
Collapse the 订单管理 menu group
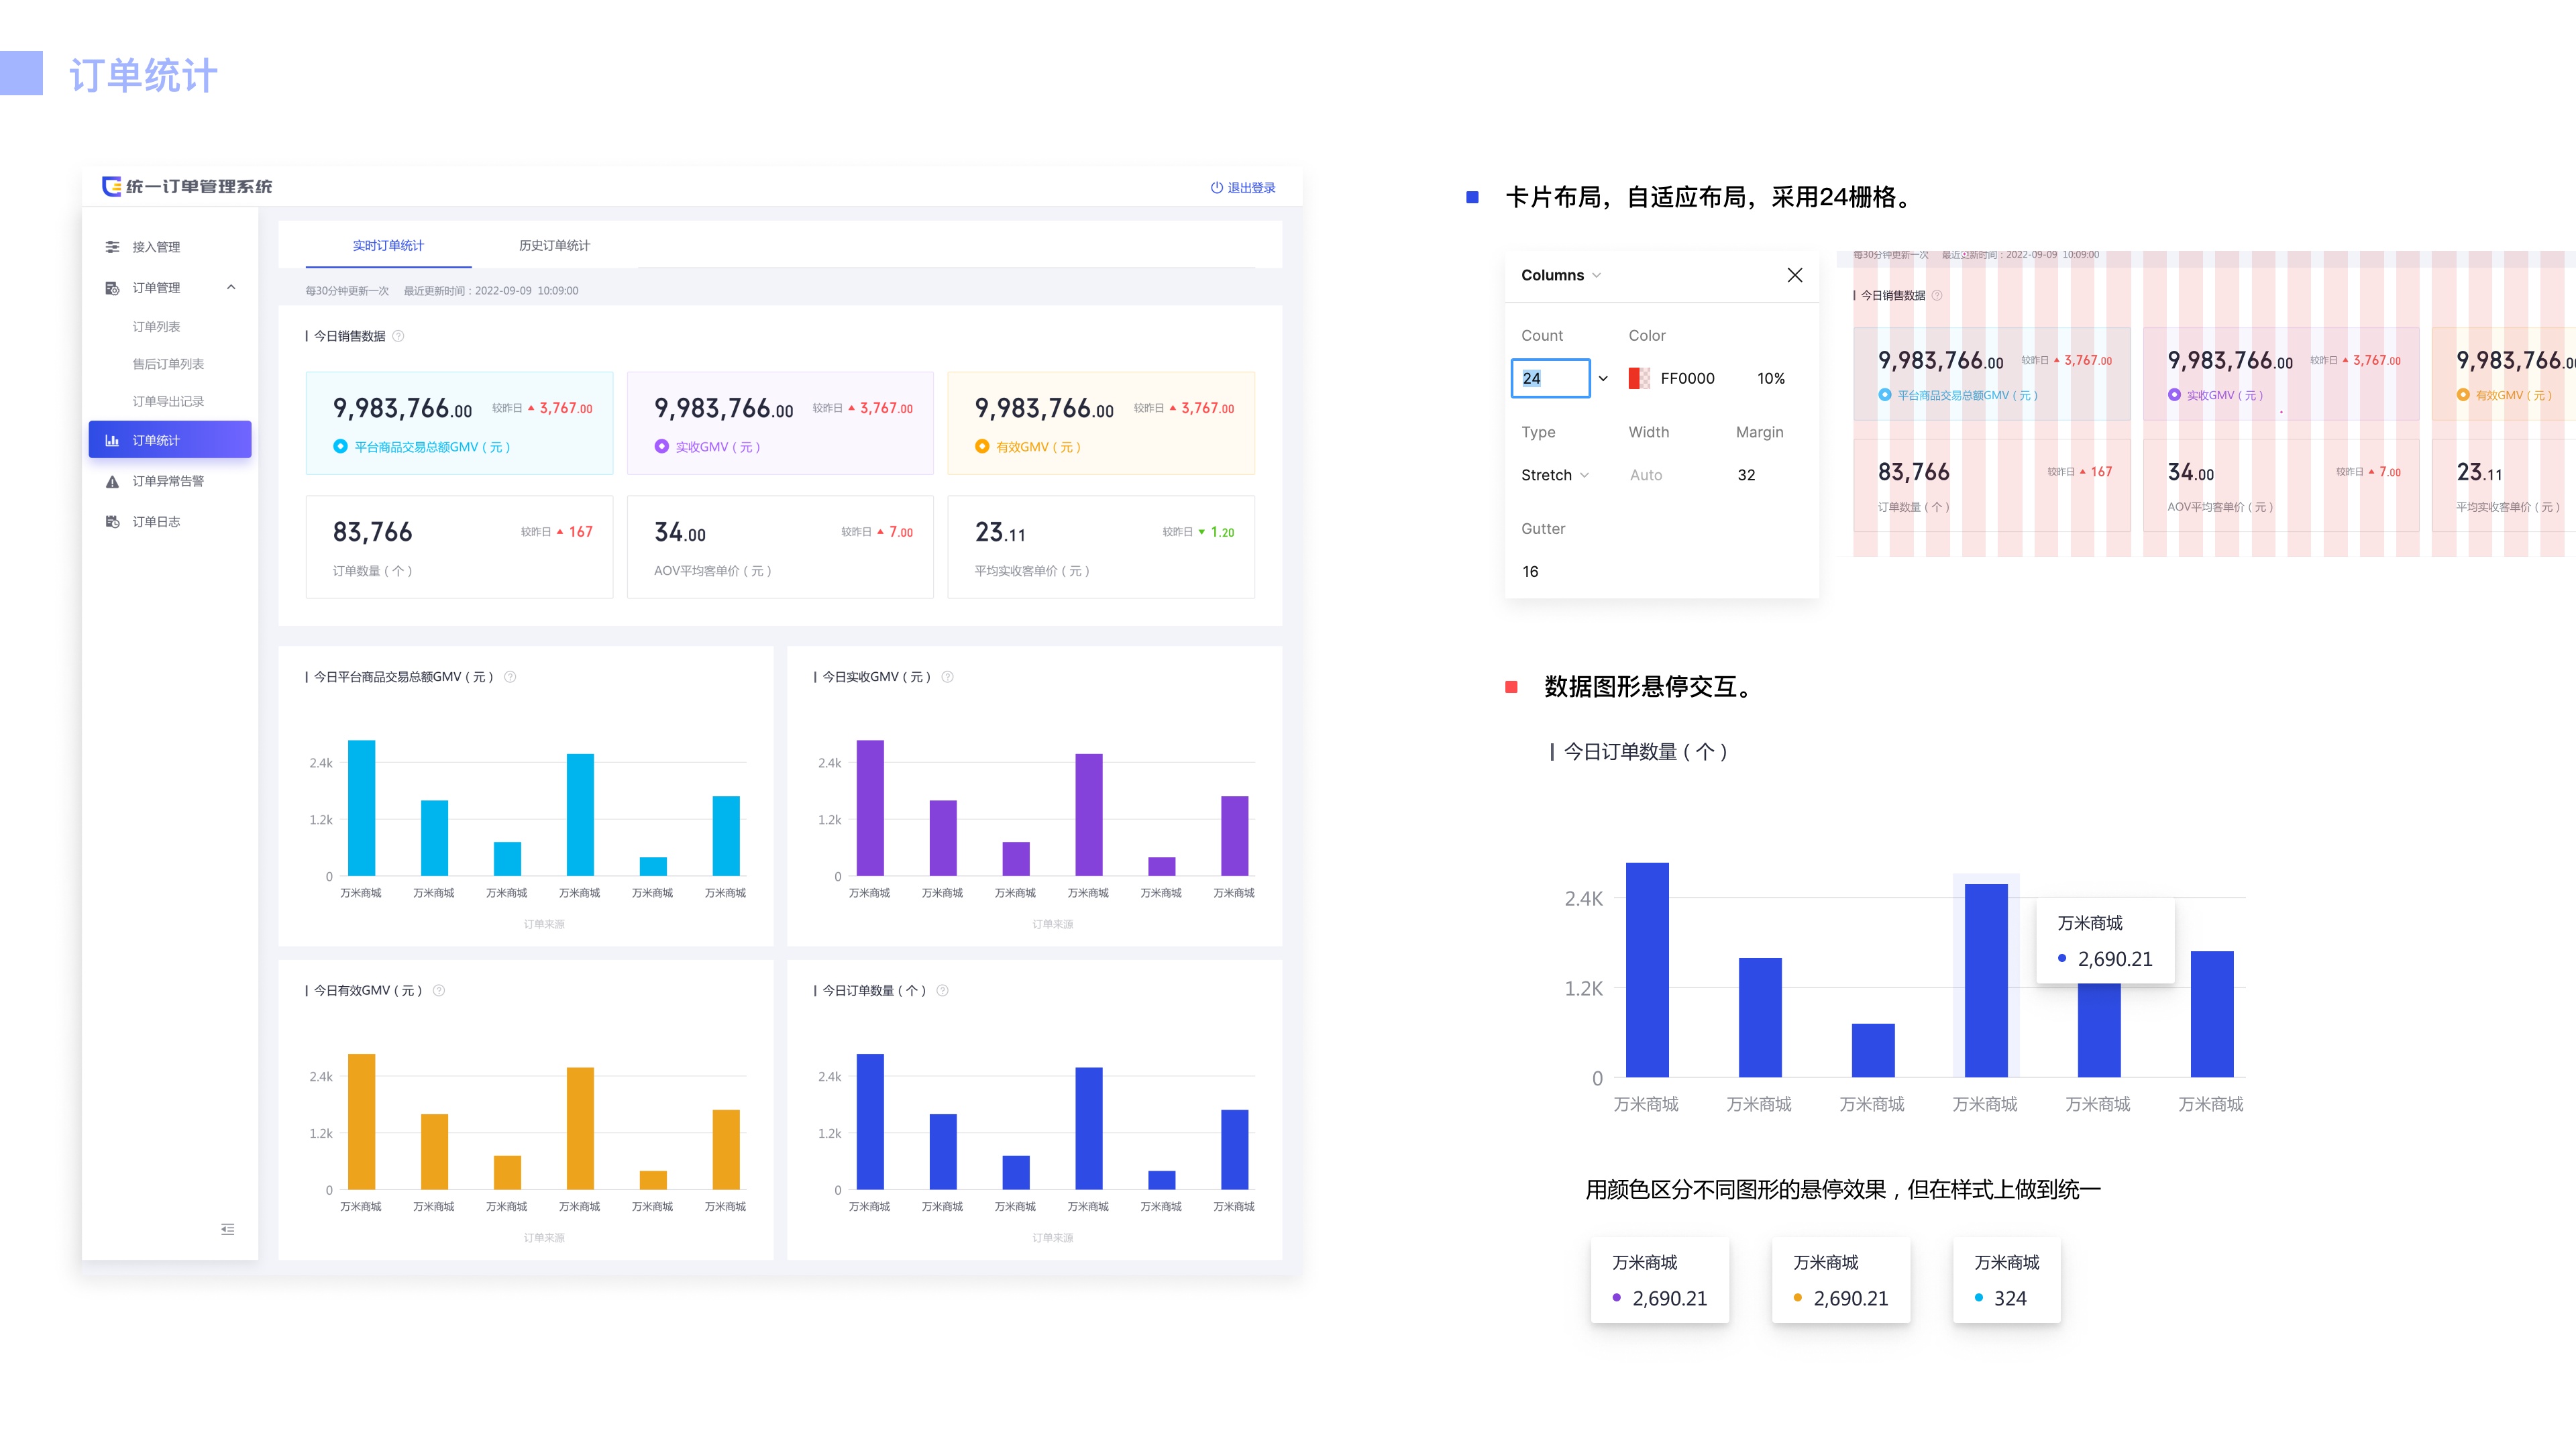click(231, 288)
